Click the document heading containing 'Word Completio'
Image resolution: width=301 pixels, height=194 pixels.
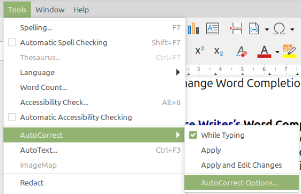pos(243,84)
